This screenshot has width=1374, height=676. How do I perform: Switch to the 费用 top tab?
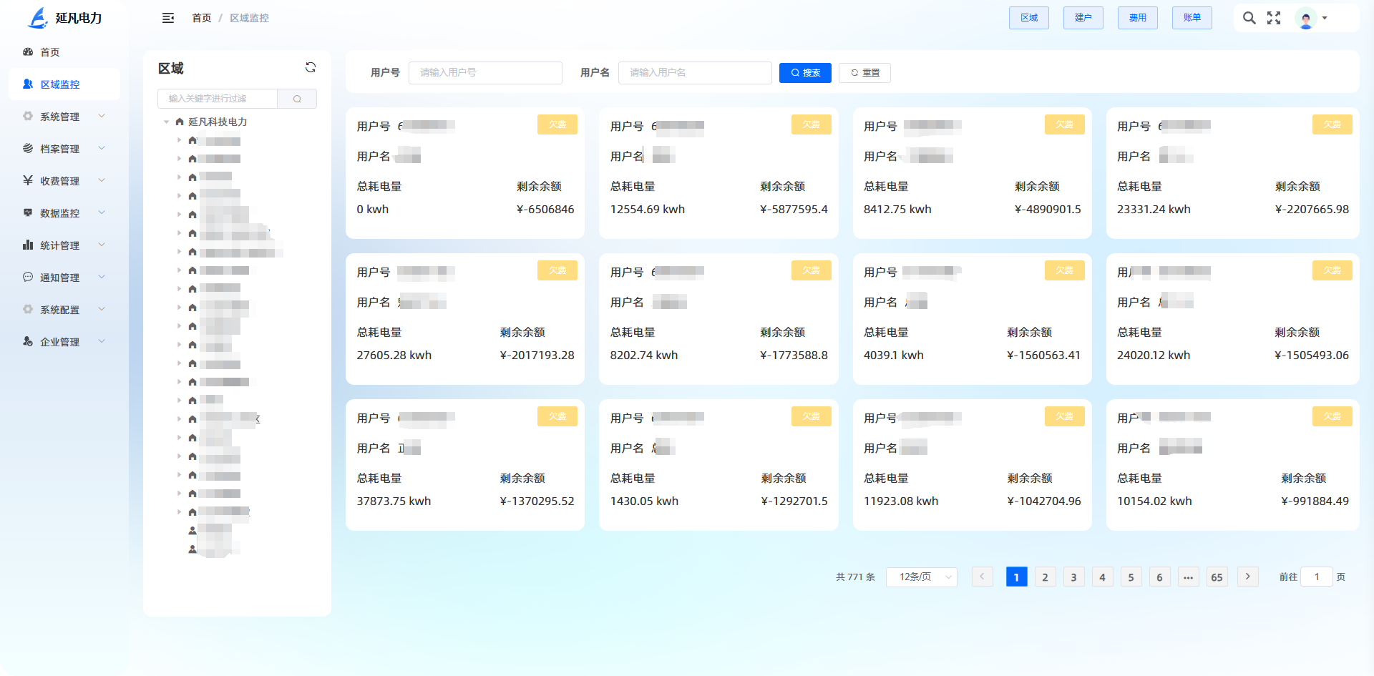(x=1137, y=18)
